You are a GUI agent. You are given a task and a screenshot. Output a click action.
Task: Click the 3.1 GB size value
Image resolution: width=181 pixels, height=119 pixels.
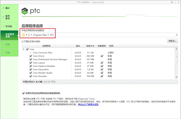point(90,53)
